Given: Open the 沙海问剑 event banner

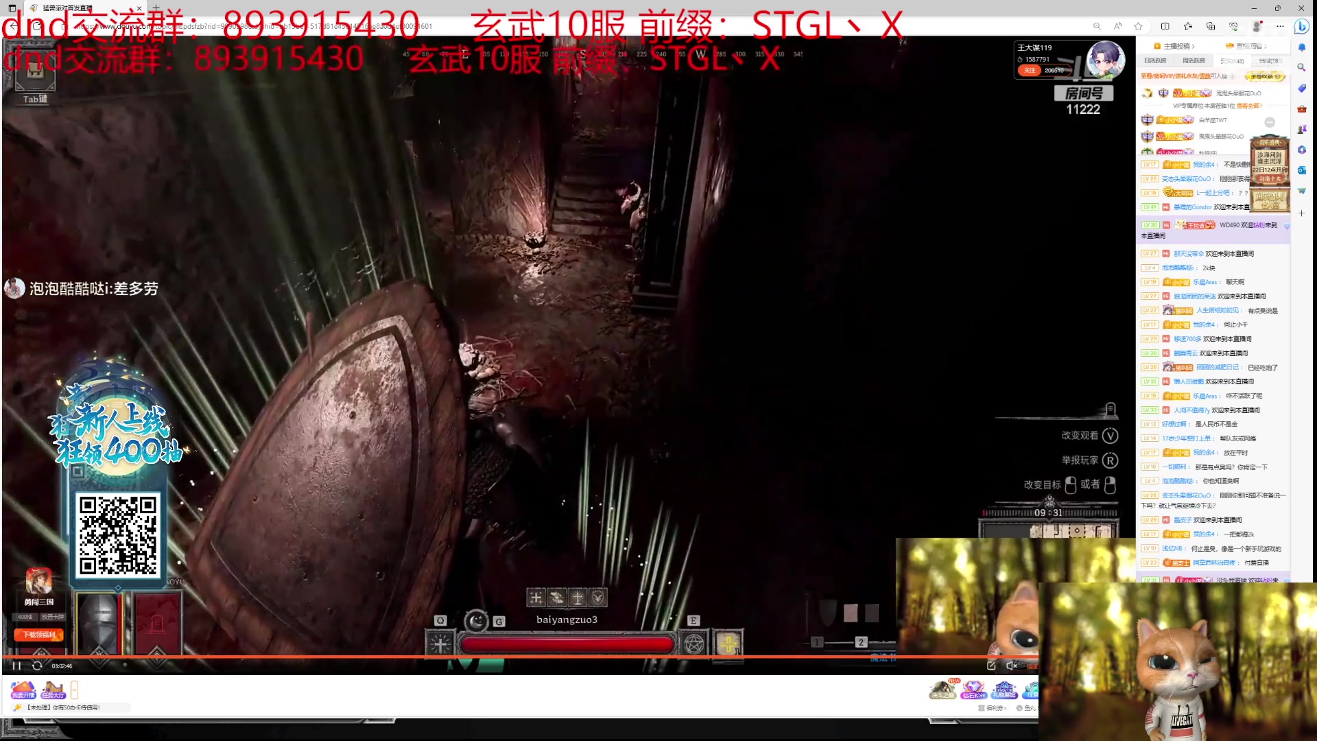Looking at the screenshot, I should [1270, 161].
